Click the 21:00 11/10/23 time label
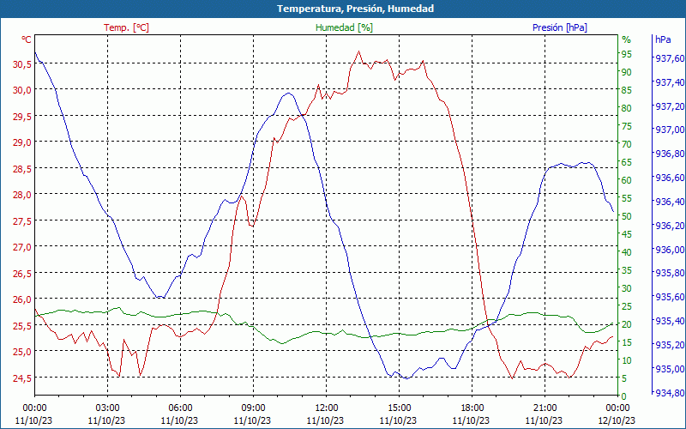Viewport: 686px width, 429px height. pyautogui.click(x=545, y=414)
